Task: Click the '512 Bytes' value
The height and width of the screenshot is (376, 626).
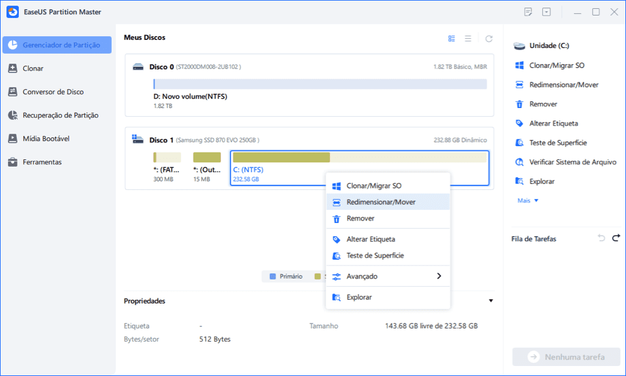Action: [215, 339]
